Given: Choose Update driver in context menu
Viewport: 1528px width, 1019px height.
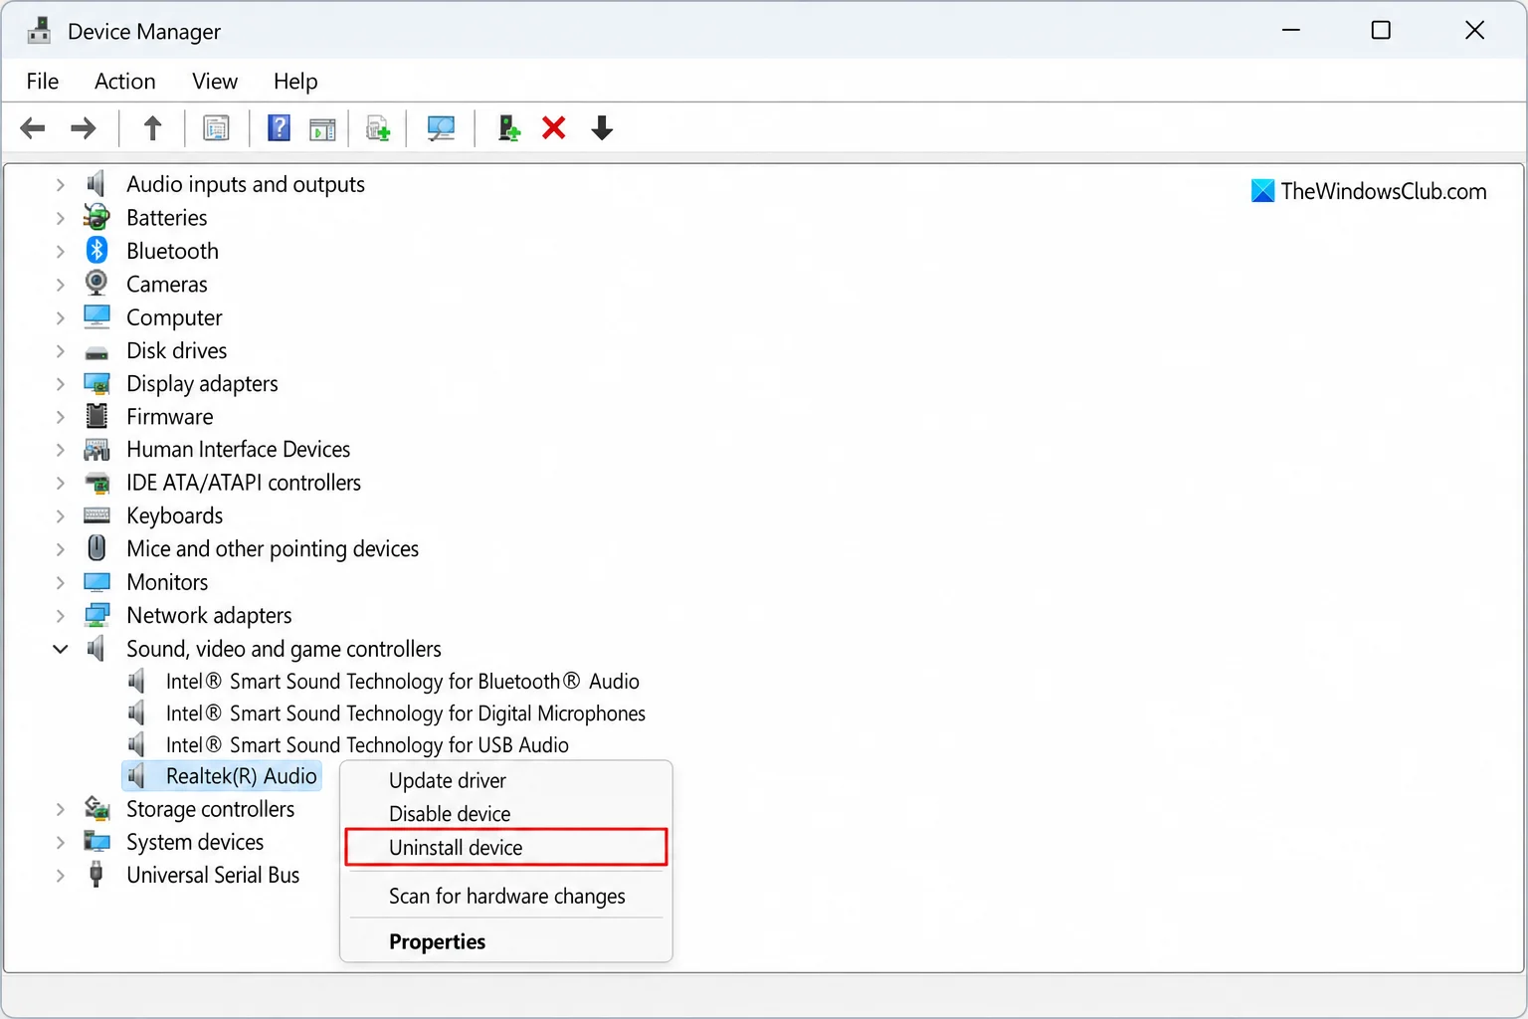Looking at the screenshot, I should (x=505, y=780).
